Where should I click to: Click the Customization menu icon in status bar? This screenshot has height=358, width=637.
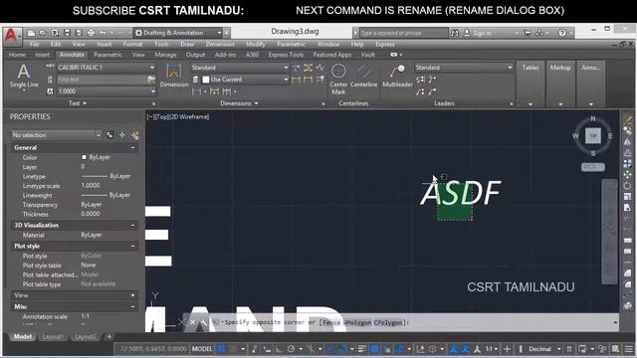629,349
